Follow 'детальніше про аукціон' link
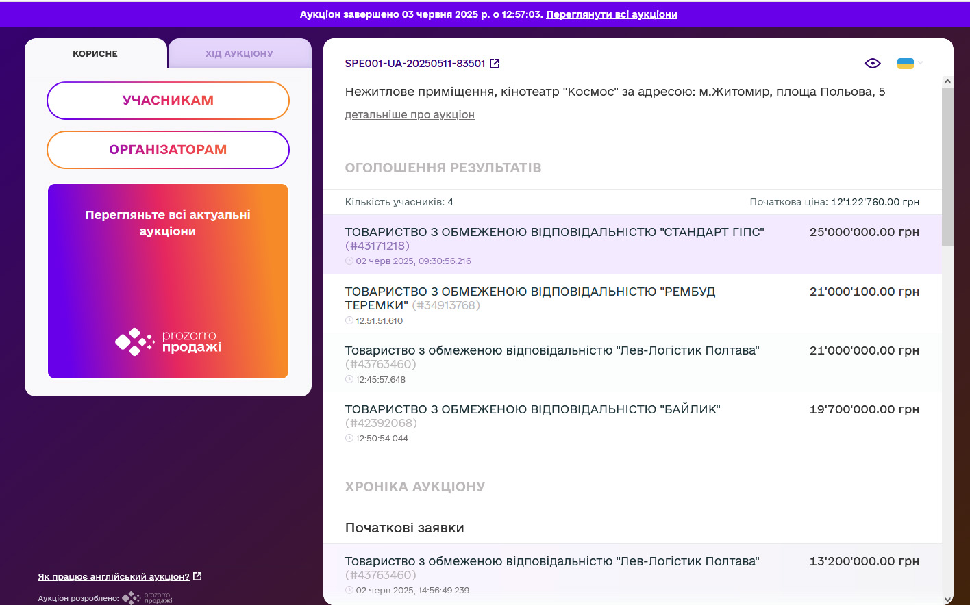The image size is (970, 605). [410, 115]
